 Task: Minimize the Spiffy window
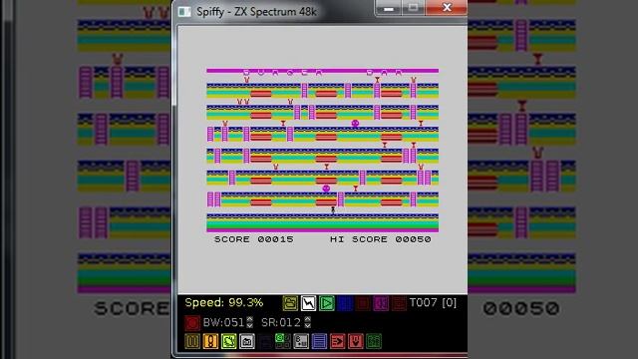[389, 8]
